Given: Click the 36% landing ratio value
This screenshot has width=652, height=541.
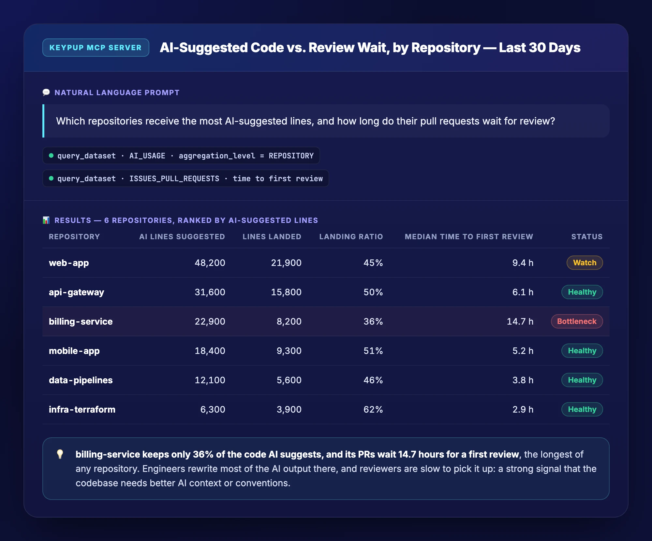Looking at the screenshot, I should pyautogui.click(x=373, y=321).
